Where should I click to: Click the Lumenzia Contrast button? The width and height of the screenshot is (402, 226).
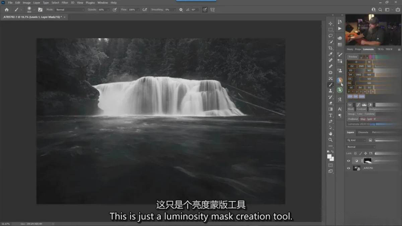pyautogui.click(x=361, y=109)
